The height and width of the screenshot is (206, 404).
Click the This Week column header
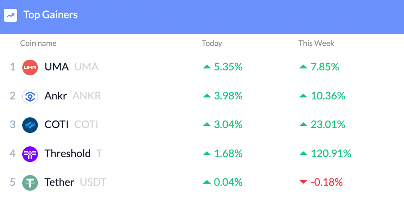click(316, 43)
